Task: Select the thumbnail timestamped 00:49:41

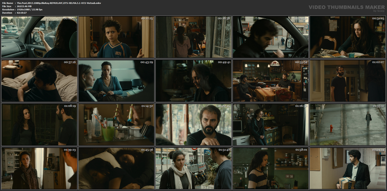Action: (x=193, y=81)
